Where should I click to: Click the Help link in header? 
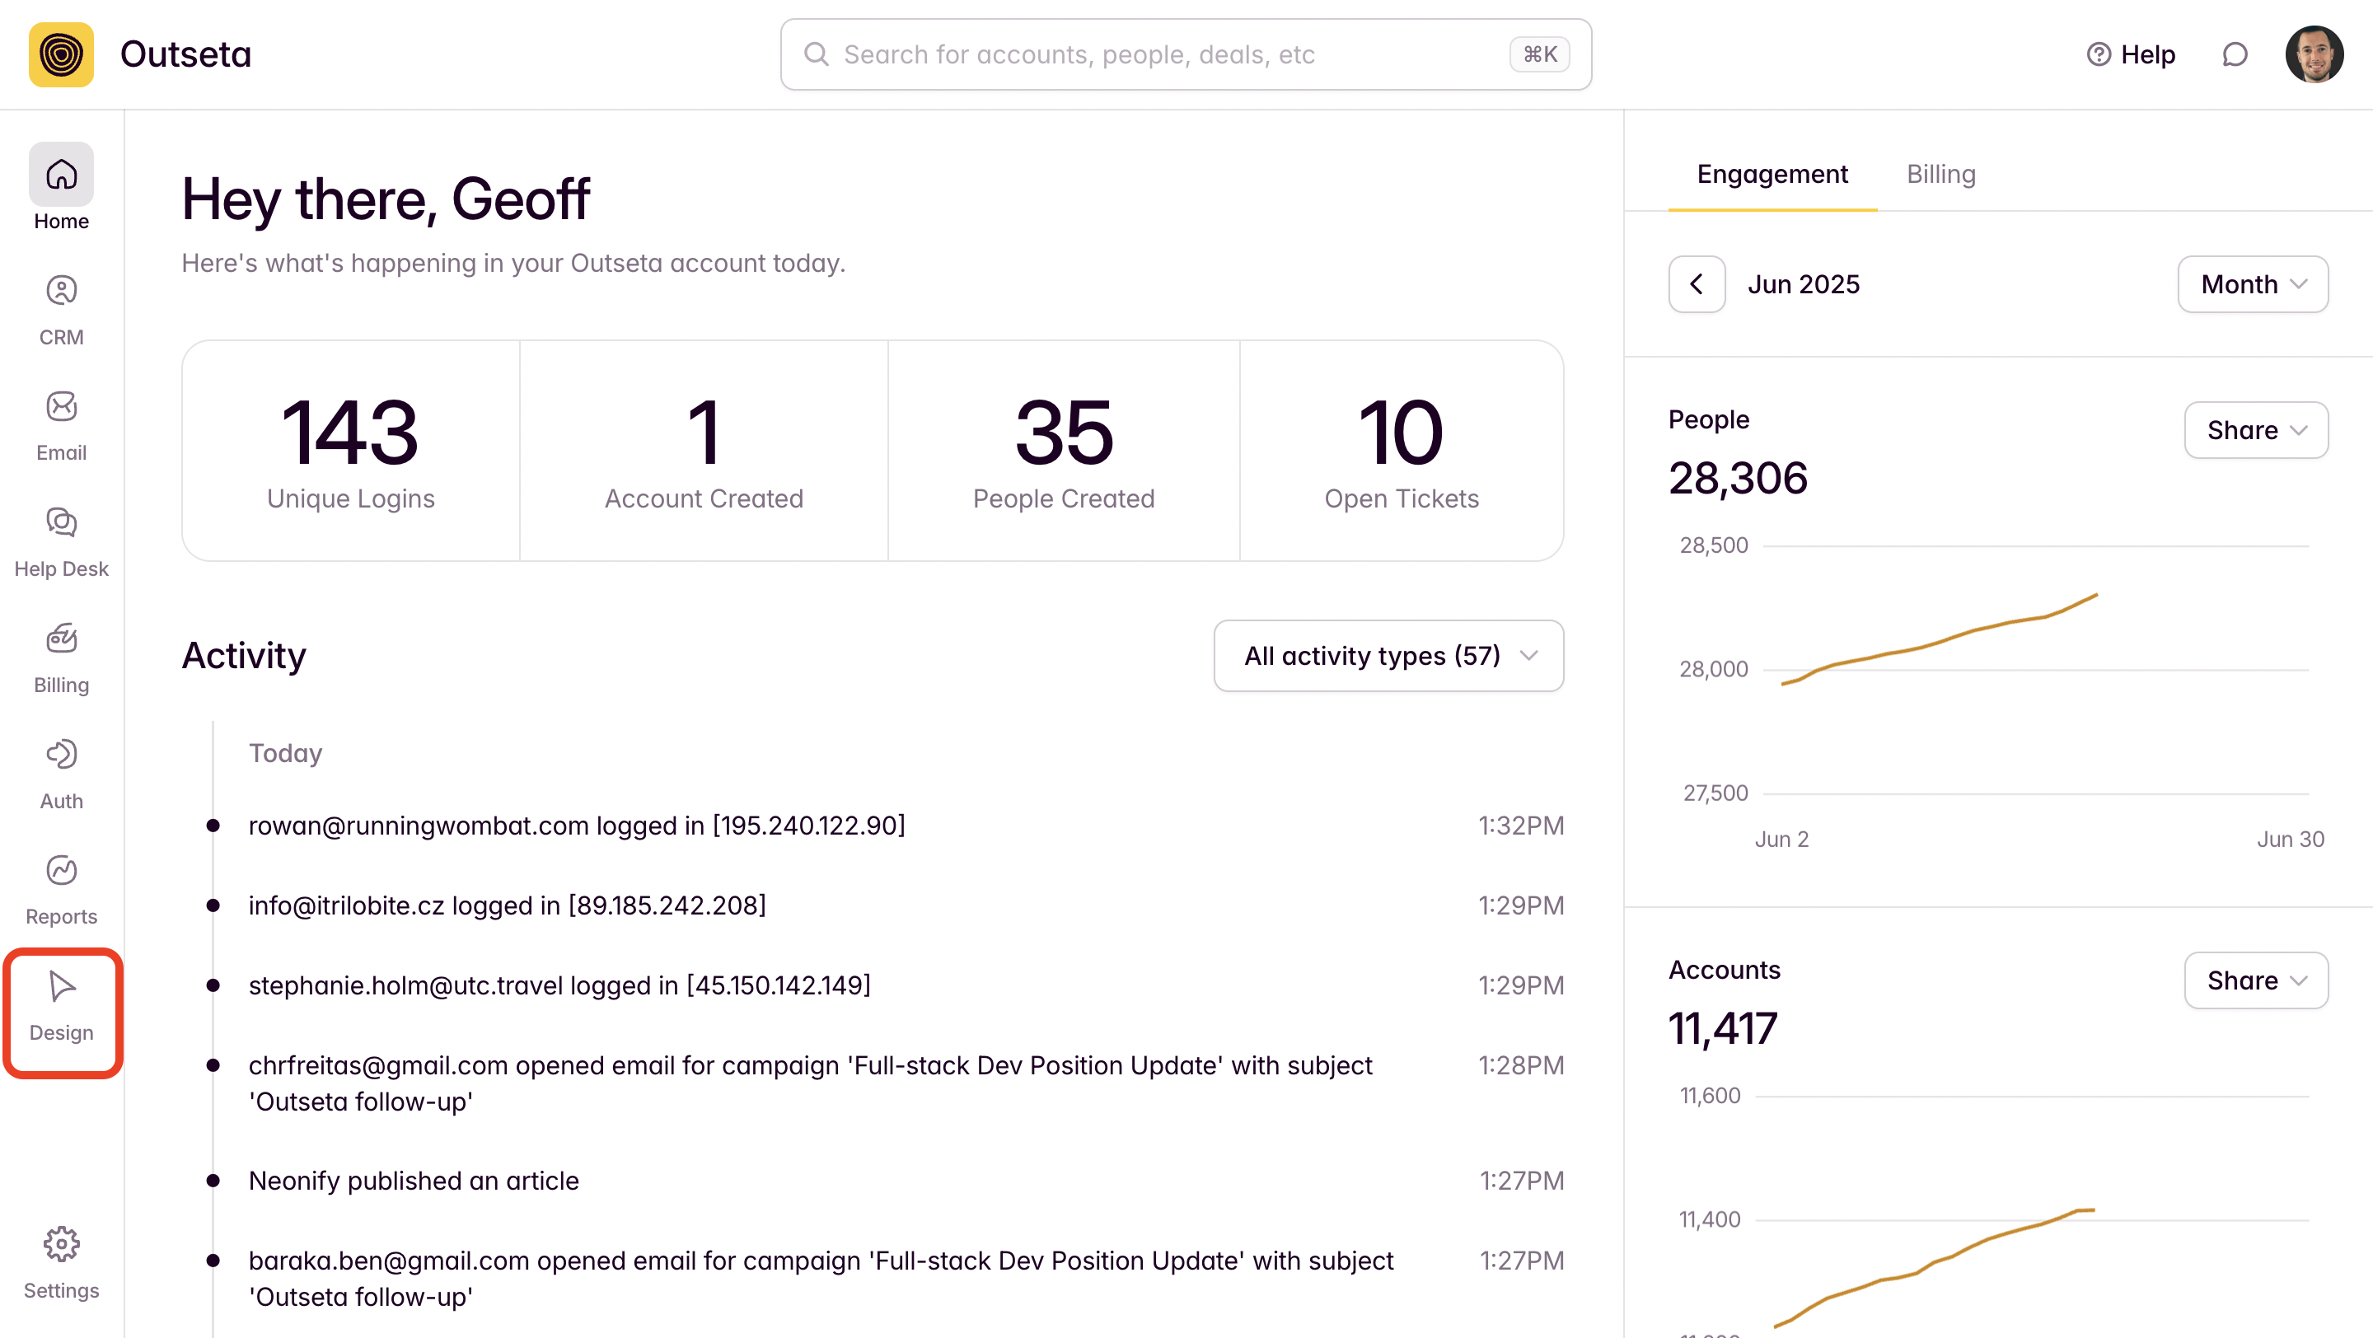(x=2130, y=54)
